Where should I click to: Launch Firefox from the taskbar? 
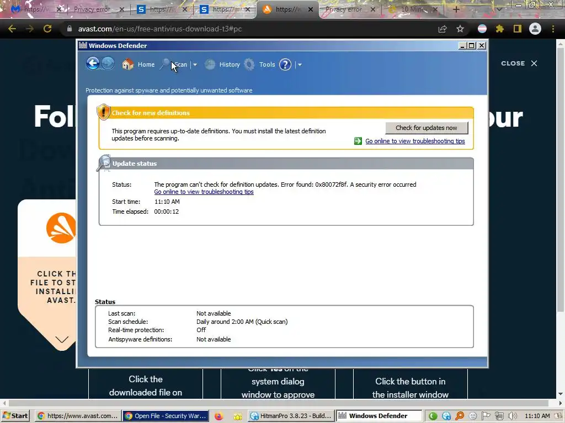coord(218,416)
